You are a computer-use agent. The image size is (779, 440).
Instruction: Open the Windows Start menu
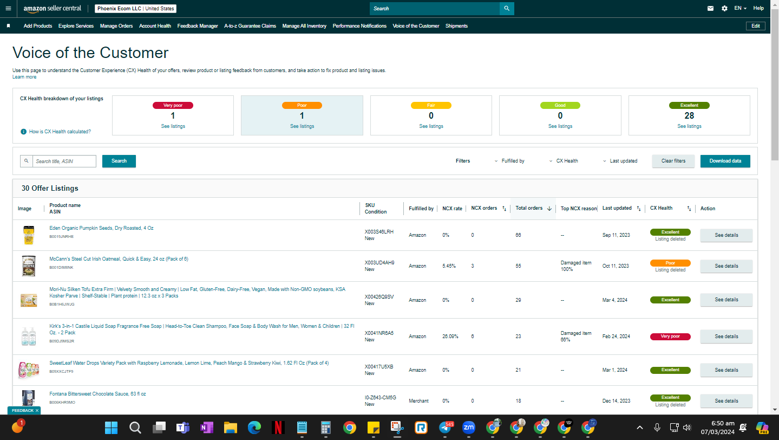pyautogui.click(x=112, y=428)
